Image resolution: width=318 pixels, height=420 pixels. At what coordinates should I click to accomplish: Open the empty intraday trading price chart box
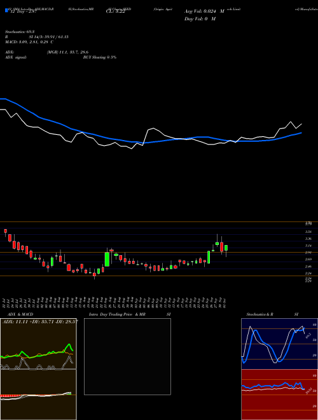click(127, 356)
